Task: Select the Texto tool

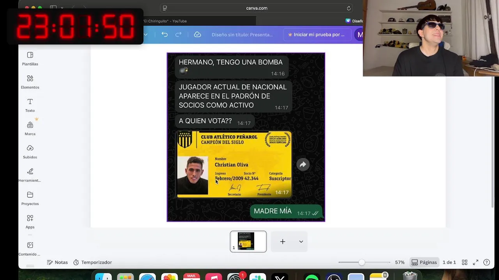Action: [x=30, y=105]
